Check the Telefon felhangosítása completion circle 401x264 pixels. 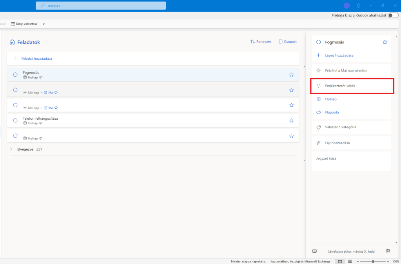coord(15,120)
